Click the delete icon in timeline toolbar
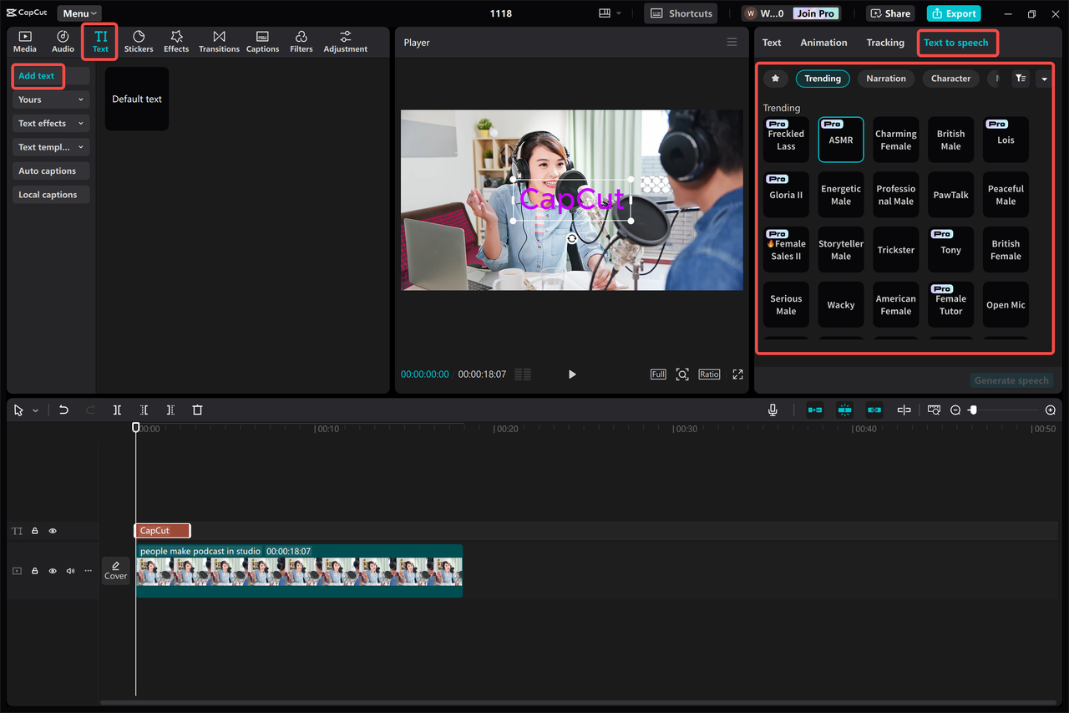The height and width of the screenshot is (713, 1069). [197, 410]
